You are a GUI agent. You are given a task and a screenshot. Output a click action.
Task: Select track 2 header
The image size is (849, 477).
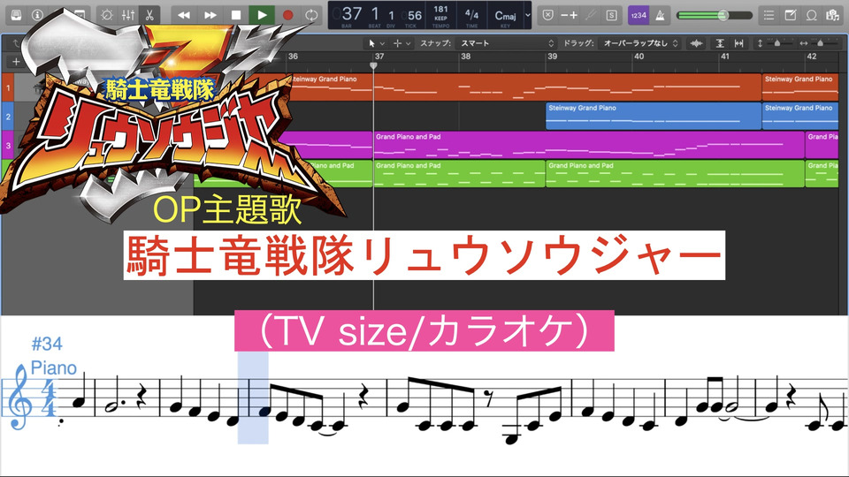8,117
